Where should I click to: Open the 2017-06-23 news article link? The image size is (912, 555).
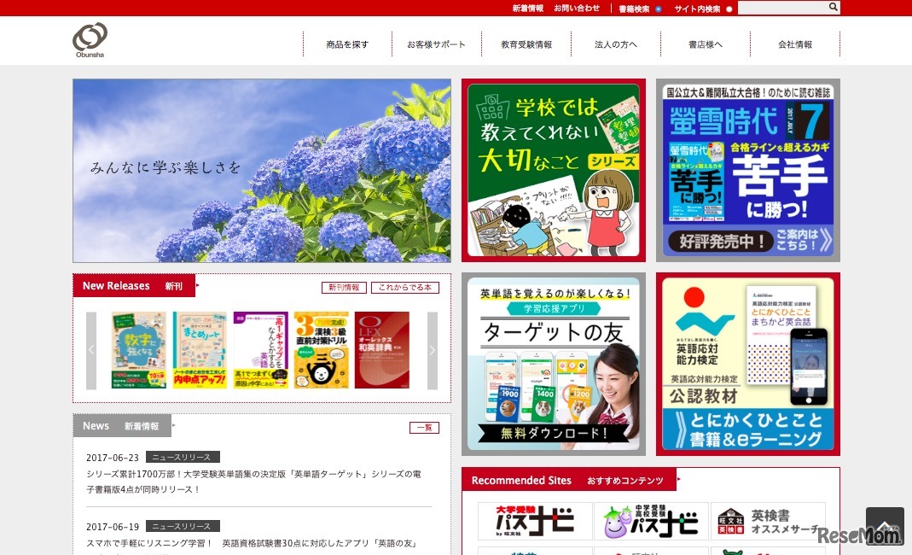coord(253,482)
